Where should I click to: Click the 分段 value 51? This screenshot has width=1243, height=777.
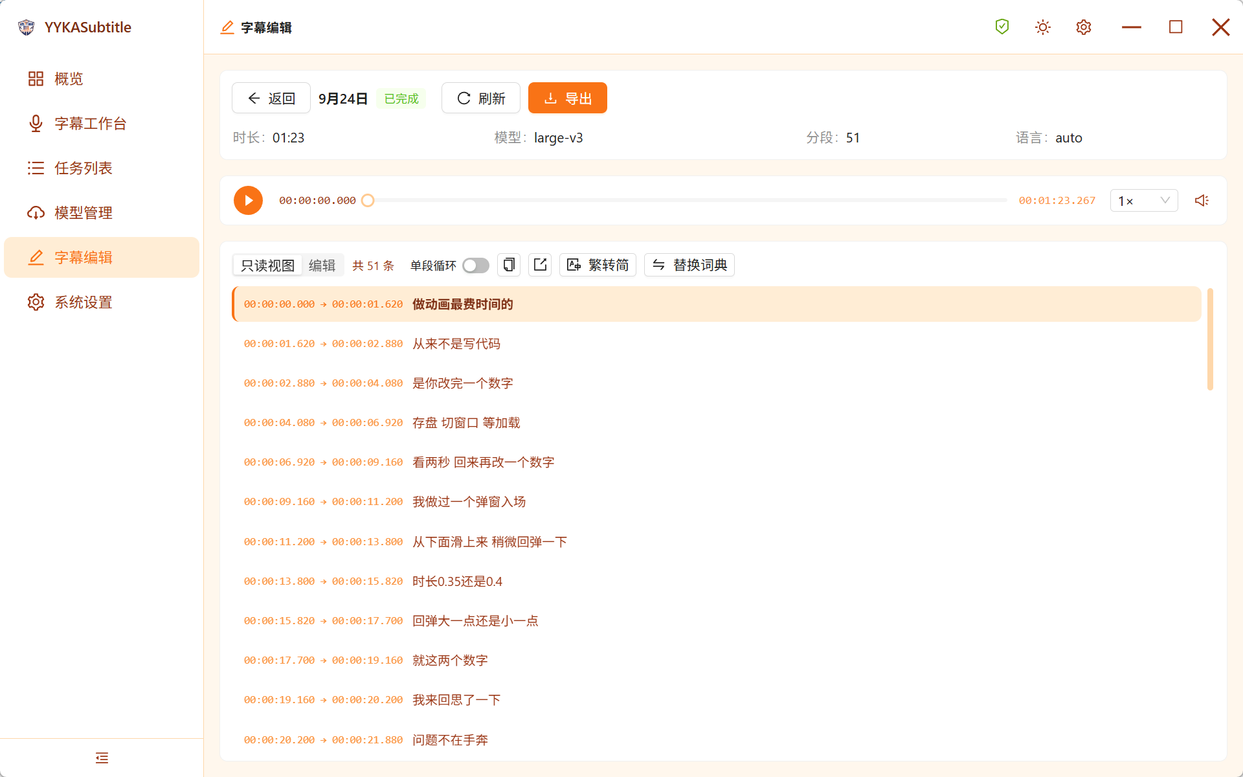(853, 138)
